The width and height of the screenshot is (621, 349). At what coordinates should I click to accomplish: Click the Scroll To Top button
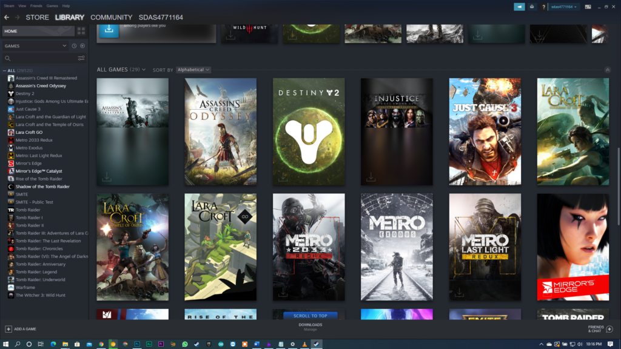[310, 316]
